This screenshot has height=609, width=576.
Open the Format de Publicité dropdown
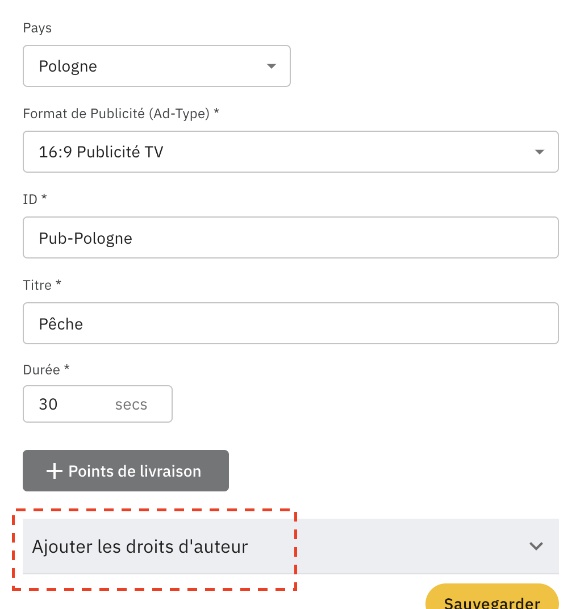[x=290, y=152]
